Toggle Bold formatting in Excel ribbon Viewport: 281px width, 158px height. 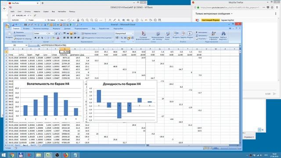coord(35,38)
